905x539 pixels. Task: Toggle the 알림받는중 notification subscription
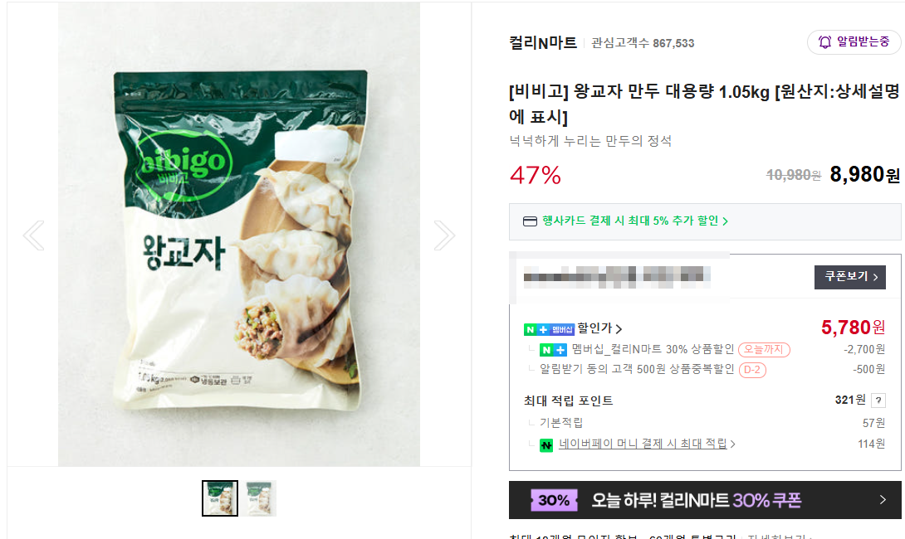click(x=854, y=41)
